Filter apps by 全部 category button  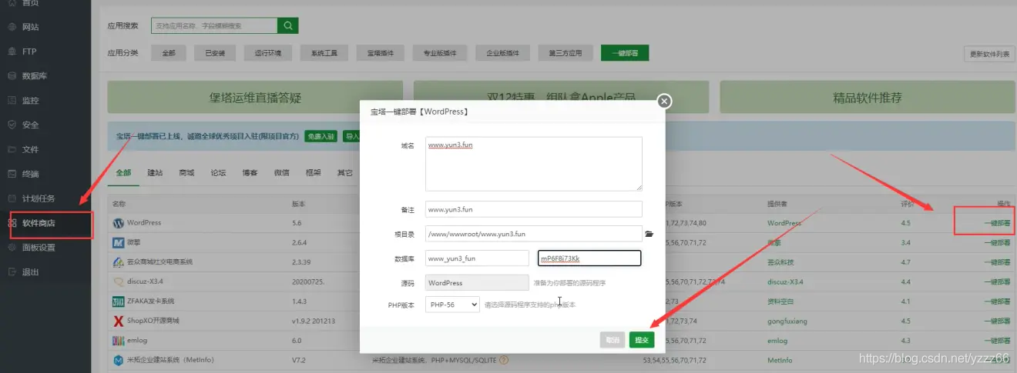coord(169,53)
